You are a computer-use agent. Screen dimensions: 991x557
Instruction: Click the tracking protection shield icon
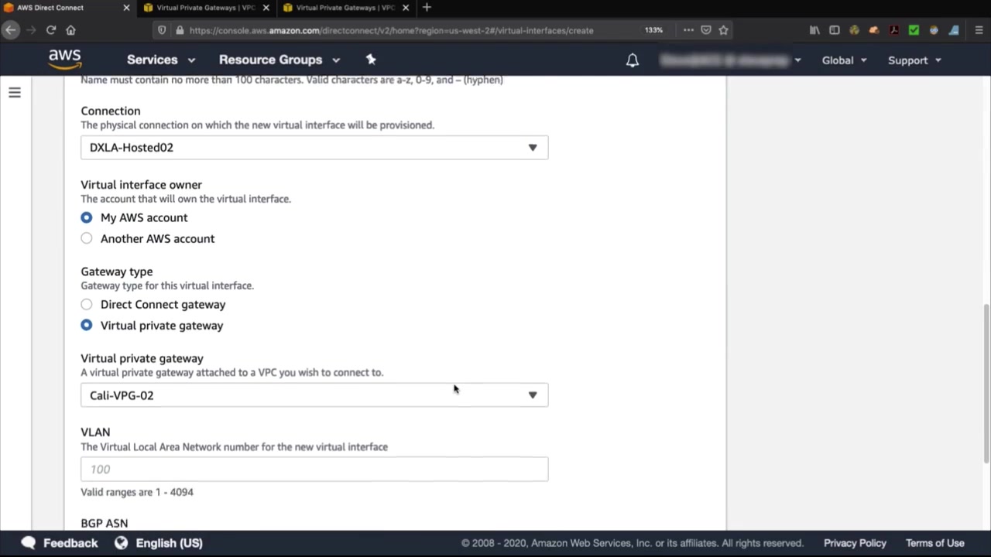(x=162, y=30)
